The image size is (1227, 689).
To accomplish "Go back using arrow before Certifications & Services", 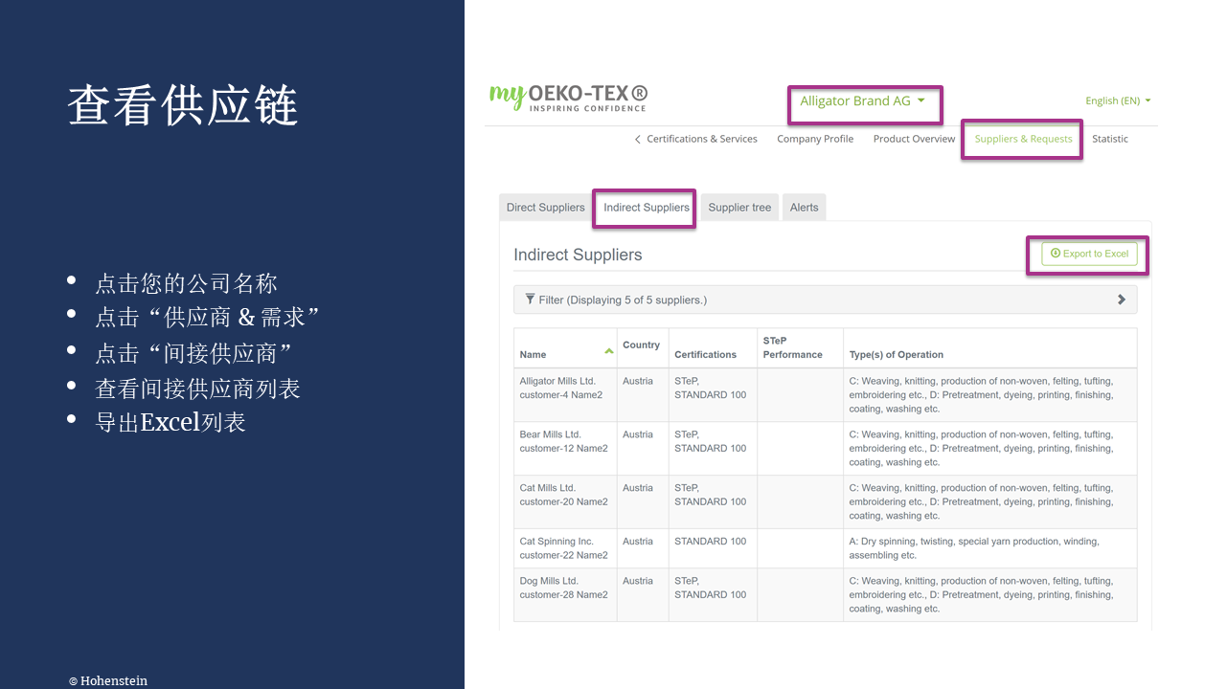I will click(x=638, y=140).
